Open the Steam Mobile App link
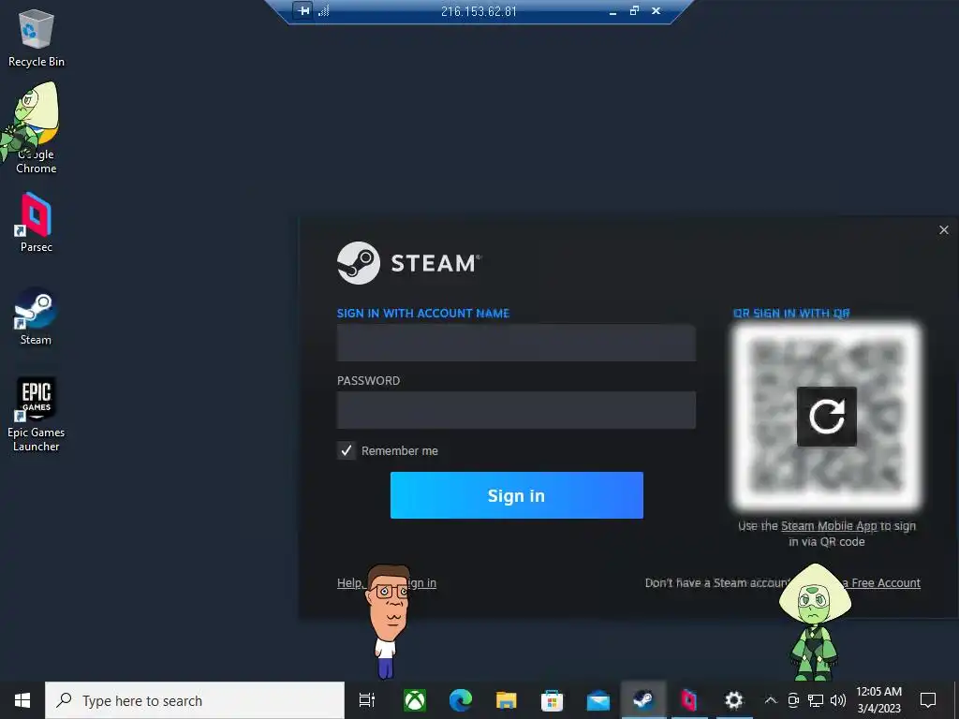 click(x=829, y=526)
